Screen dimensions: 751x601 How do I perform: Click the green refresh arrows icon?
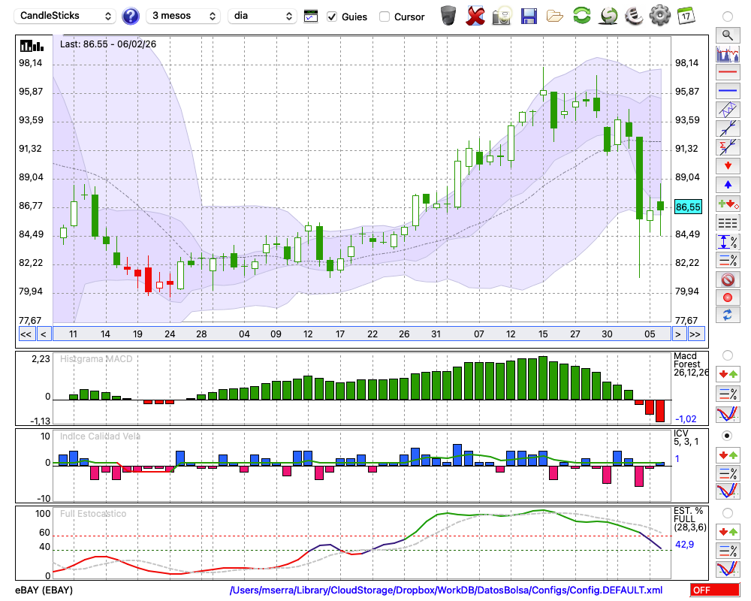point(581,15)
